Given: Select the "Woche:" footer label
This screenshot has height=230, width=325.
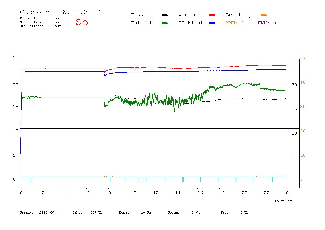Looking at the screenshot, I should pos(174,212).
